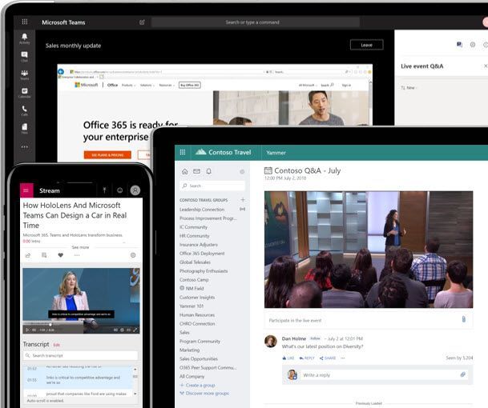
Task: Add Stream video to watchlist
Action: click(x=44, y=255)
